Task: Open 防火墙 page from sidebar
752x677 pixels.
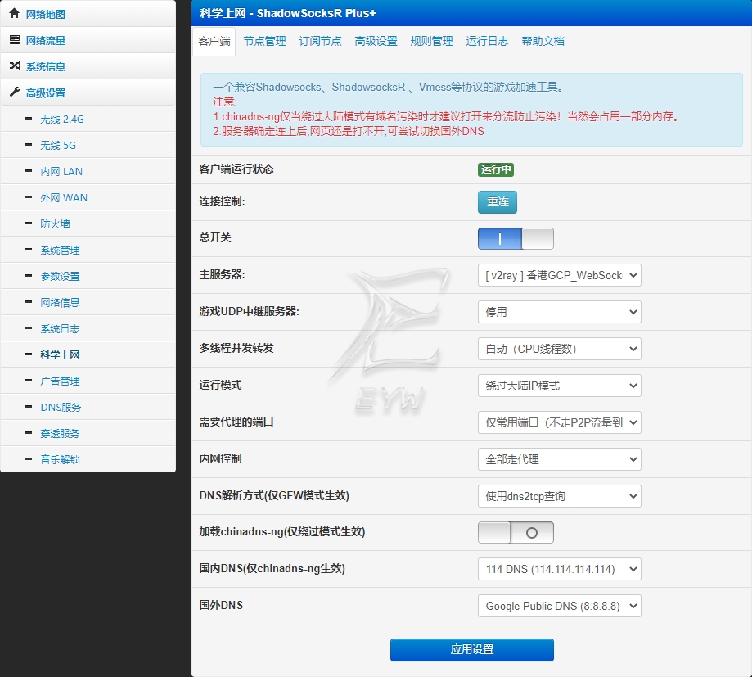Action: [55, 223]
